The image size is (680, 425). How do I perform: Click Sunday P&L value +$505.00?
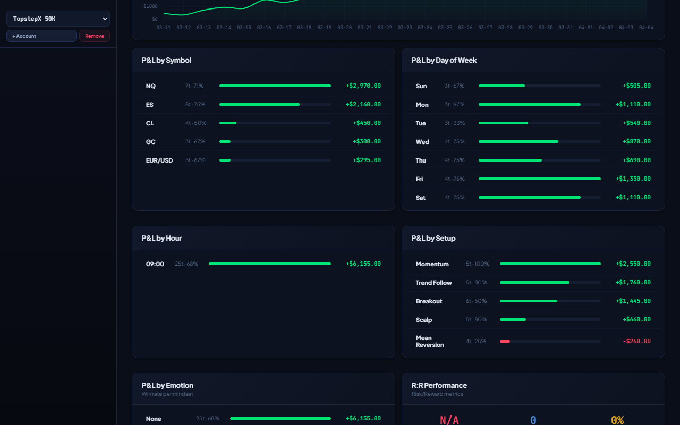click(x=637, y=86)
